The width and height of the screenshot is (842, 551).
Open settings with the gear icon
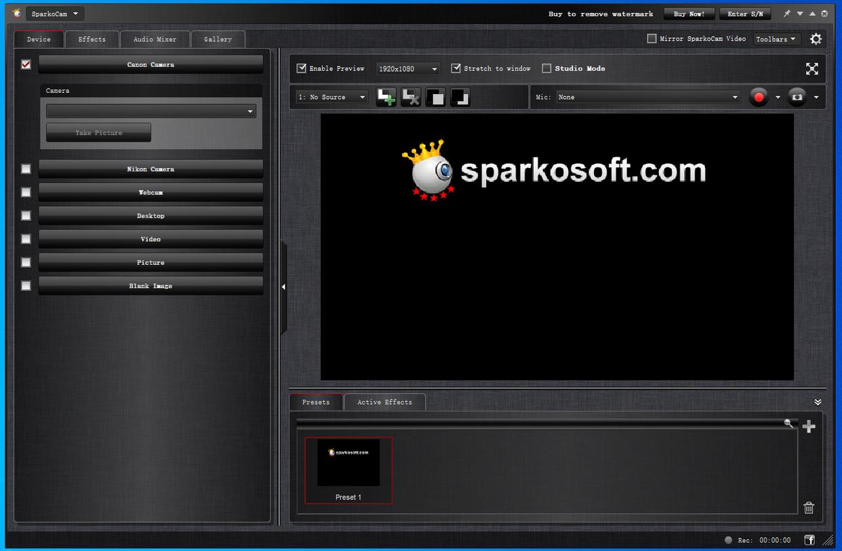(x=816, y=39)
